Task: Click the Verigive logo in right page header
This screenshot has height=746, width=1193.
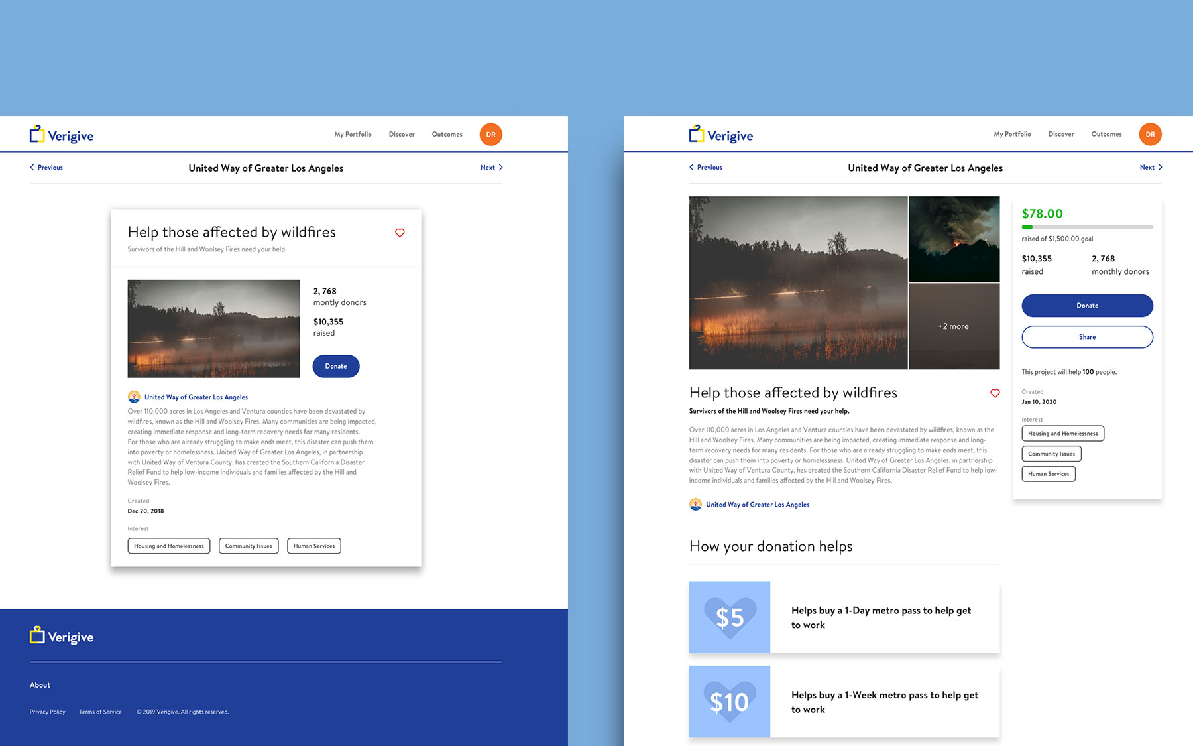Action: coord(721,135)
